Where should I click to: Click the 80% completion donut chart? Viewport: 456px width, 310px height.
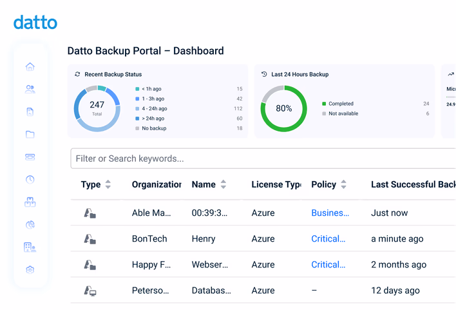click(283, 108)
